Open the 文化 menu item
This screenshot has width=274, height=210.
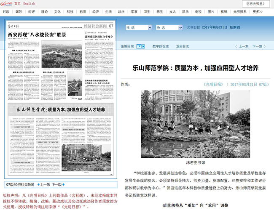57,12
